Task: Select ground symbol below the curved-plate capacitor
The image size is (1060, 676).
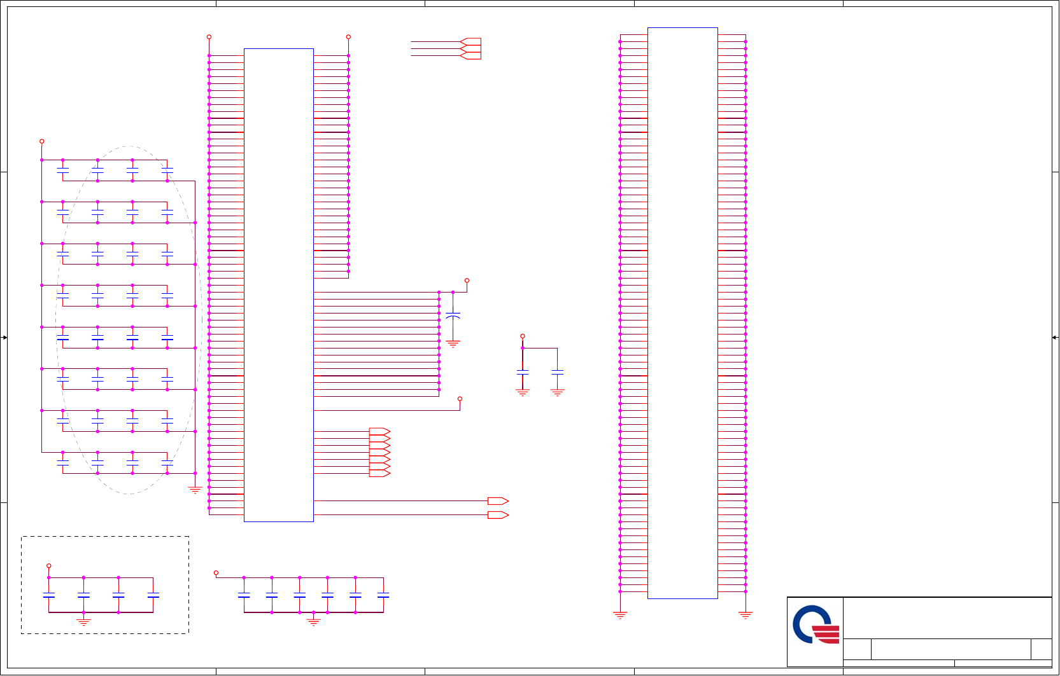Action: tap(453, 343)
